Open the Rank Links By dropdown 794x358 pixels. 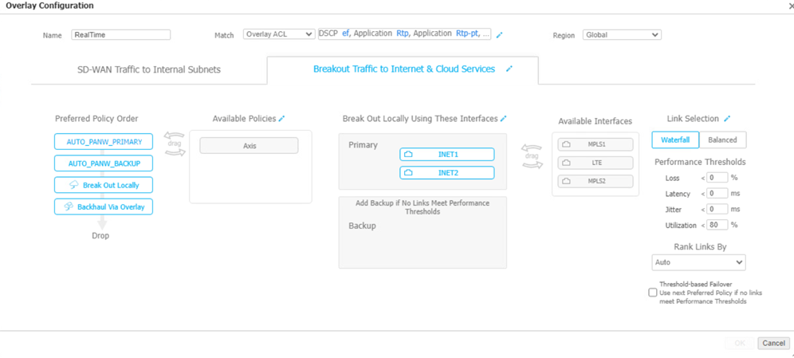click(698, 262)
